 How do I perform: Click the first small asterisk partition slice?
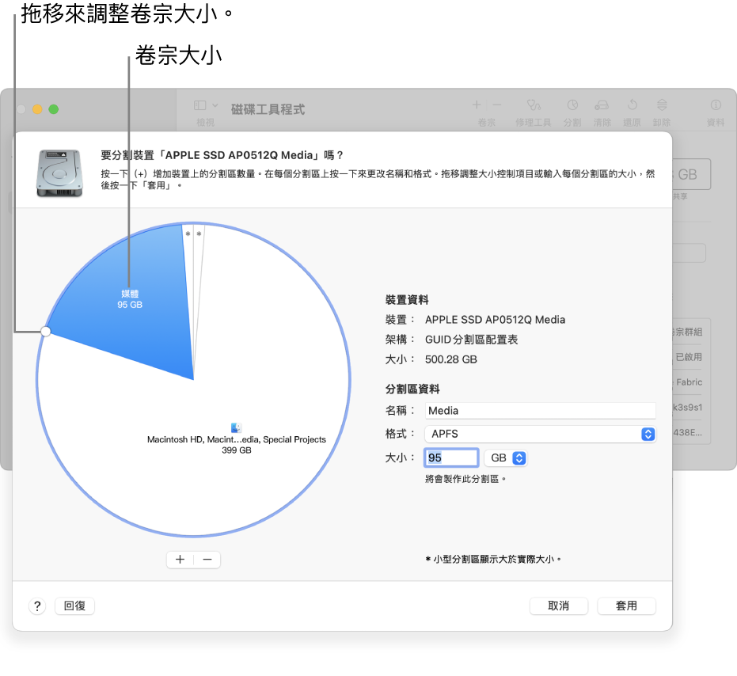[188, 234]
